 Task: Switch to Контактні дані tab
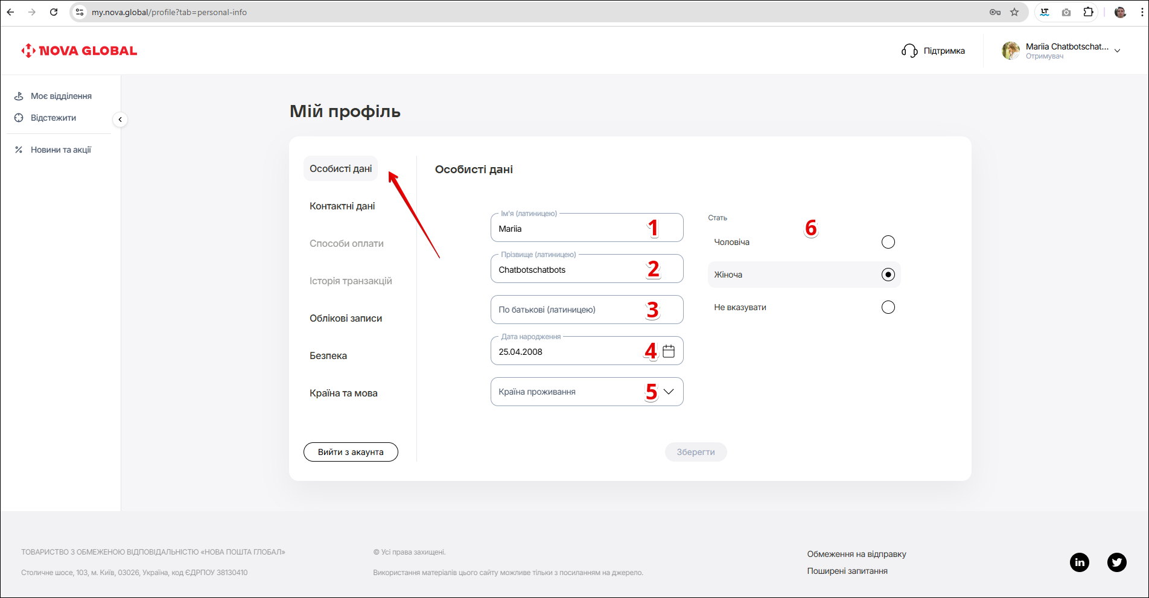tap(342, 206)
